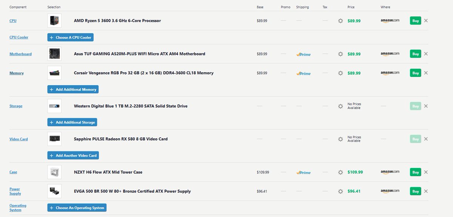Open the Motherboard component category link

[x=20, y=54]
